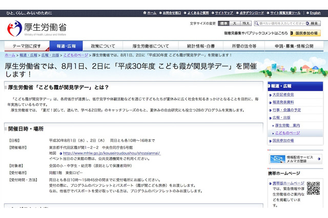This screenshot has height=218, width=328.
Task: Open the shozaiannai map URL link
Action: [x=112, y=154]
